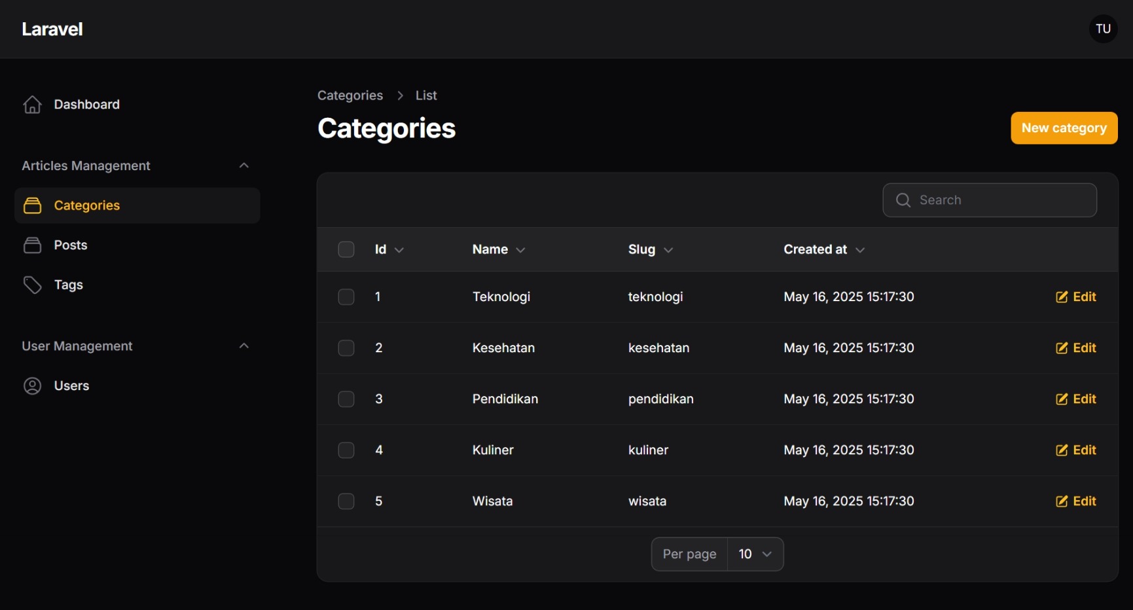Select the Kuliner row checkbox
This screenshot has height=610, width=1133.
click(x=346, y=450)
